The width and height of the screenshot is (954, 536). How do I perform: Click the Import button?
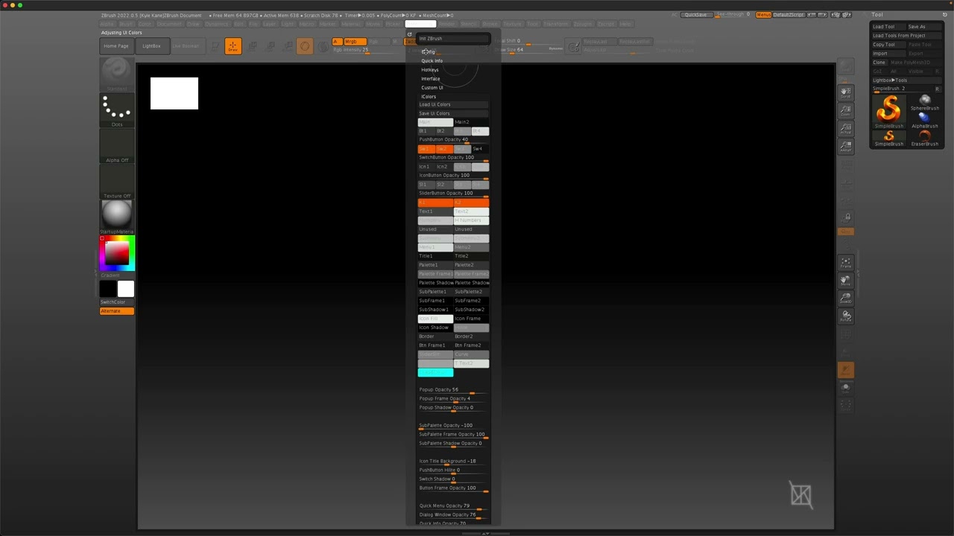click(888, 54)
